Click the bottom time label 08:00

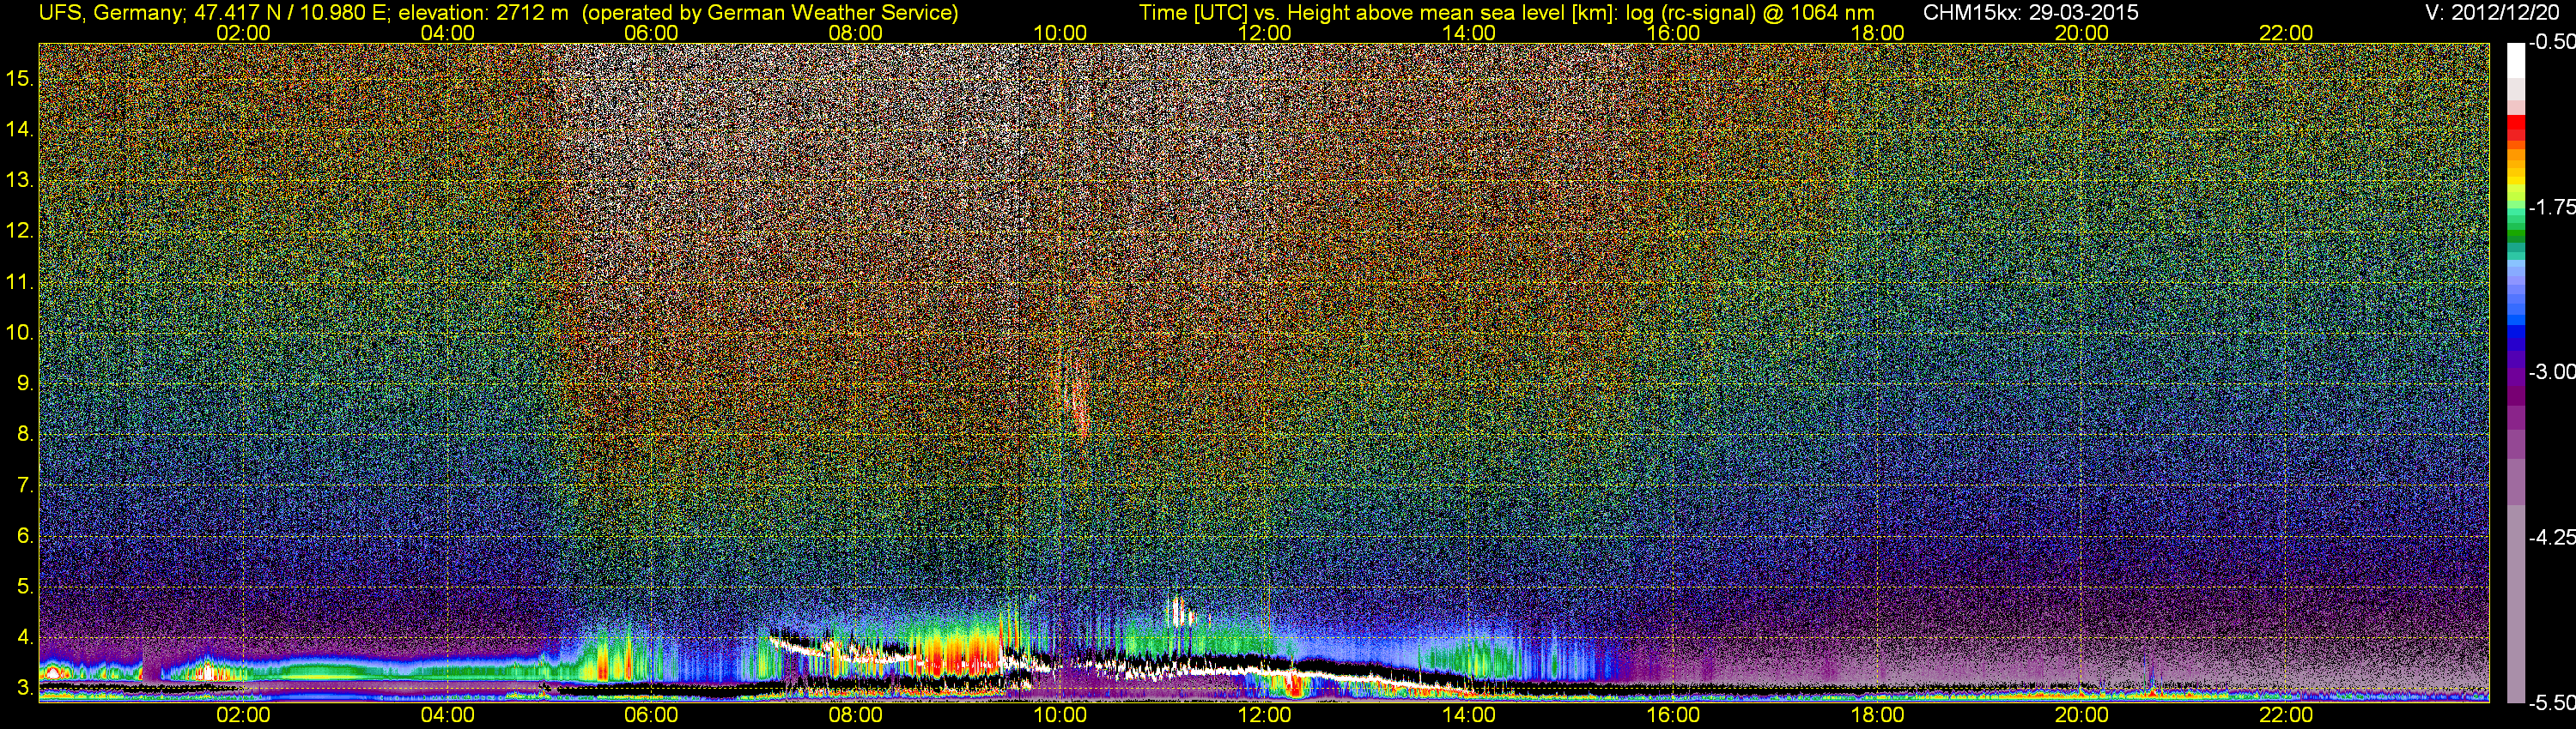pos(856,715)
